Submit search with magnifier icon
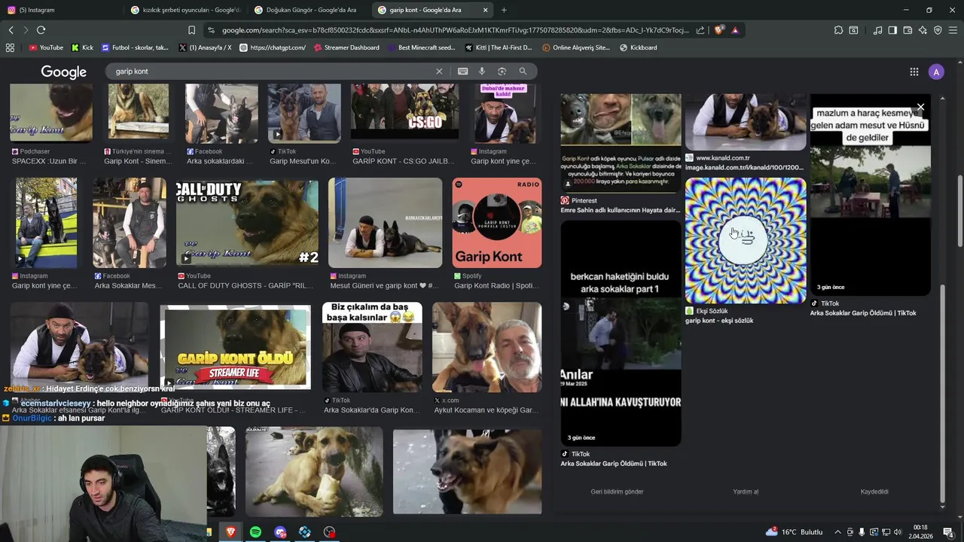The image size is (964, 542). pyautogui.click(x=523, y=72)
